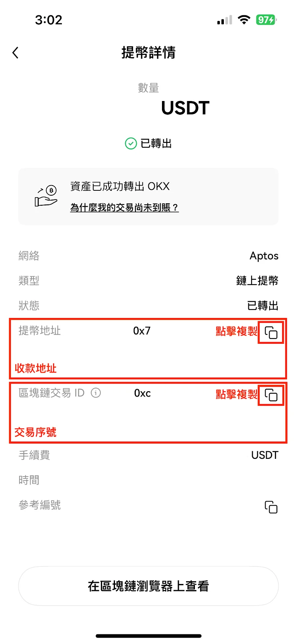Screen dimensions: 297x644
Task: Copy the withdrawal address (提幣地址)
Action: (x=271, y=332)
